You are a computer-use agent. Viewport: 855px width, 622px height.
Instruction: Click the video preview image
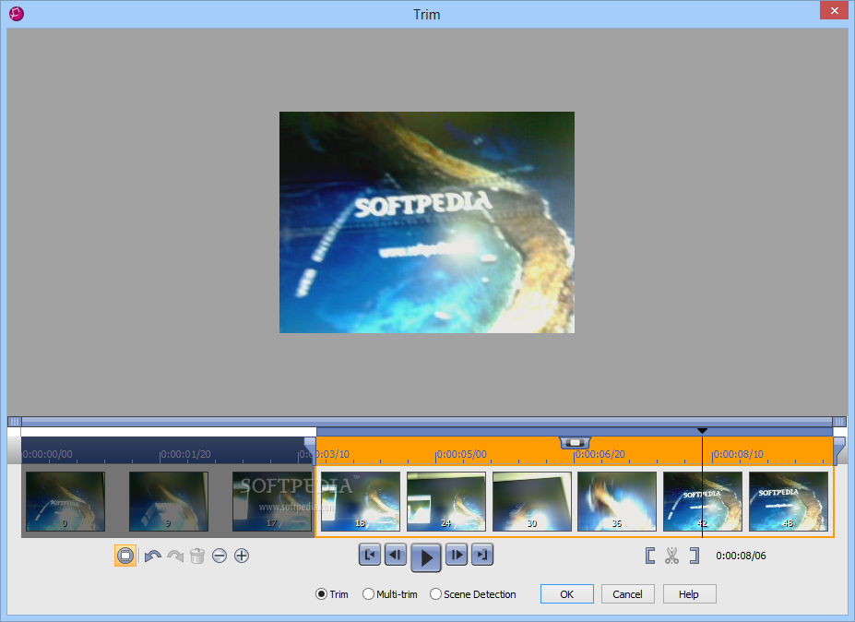(427, 222)
